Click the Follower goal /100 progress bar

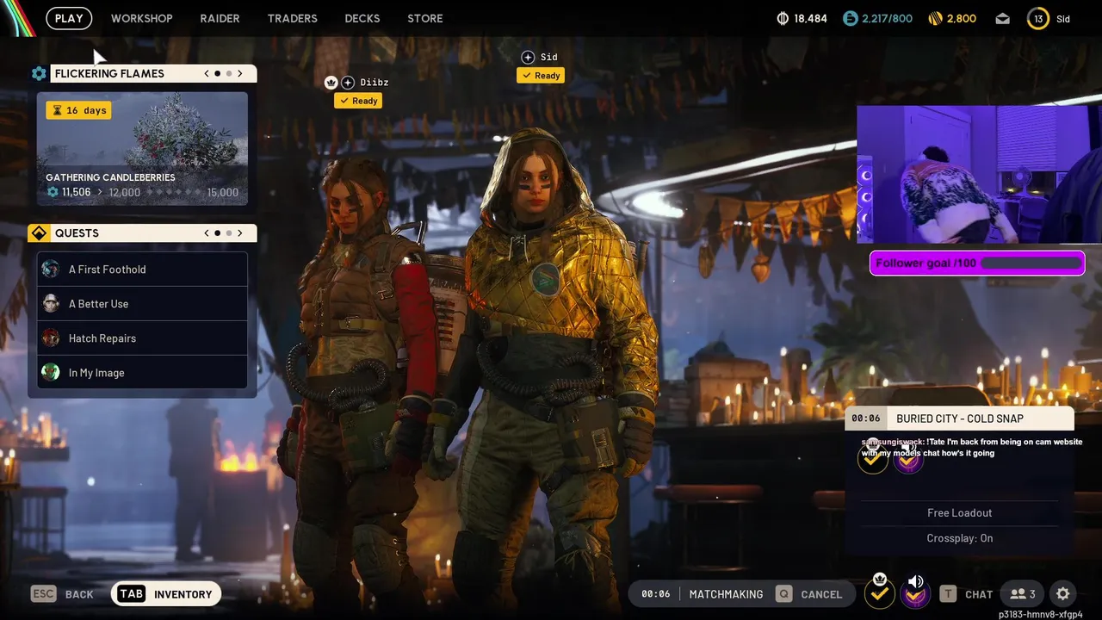(977, 263)
